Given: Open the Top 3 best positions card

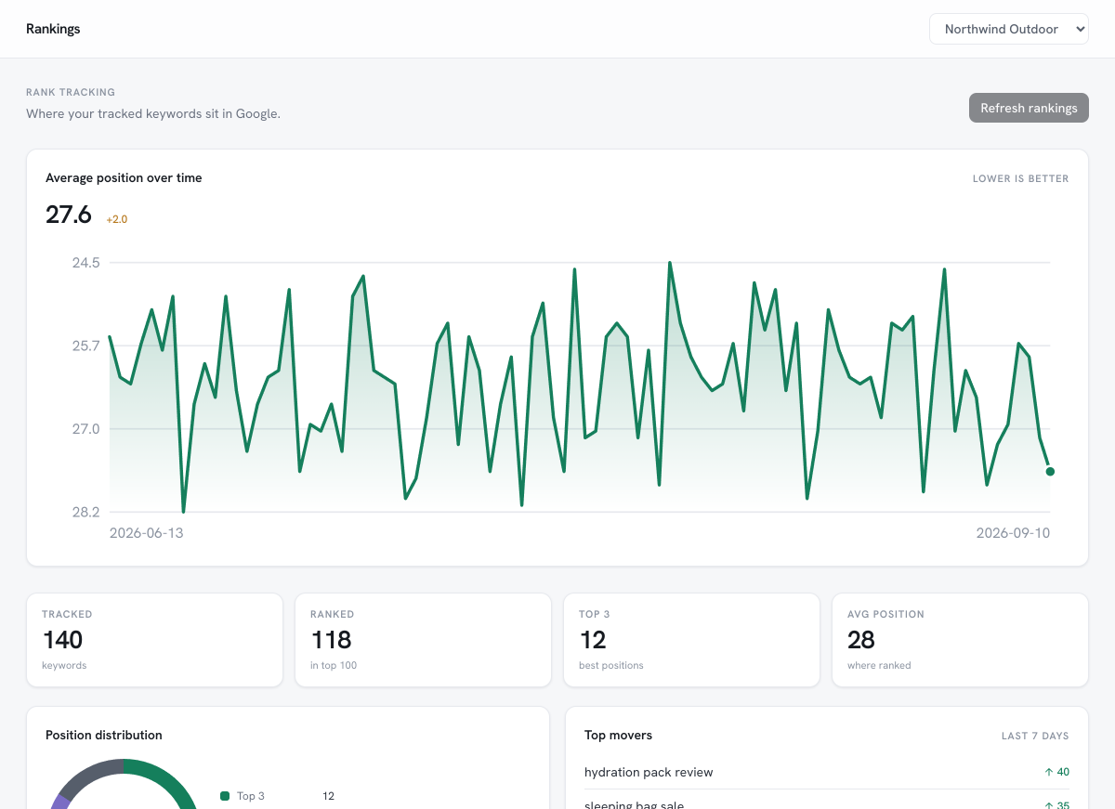Looking at the screenshot, I should [x=691, y=640].
